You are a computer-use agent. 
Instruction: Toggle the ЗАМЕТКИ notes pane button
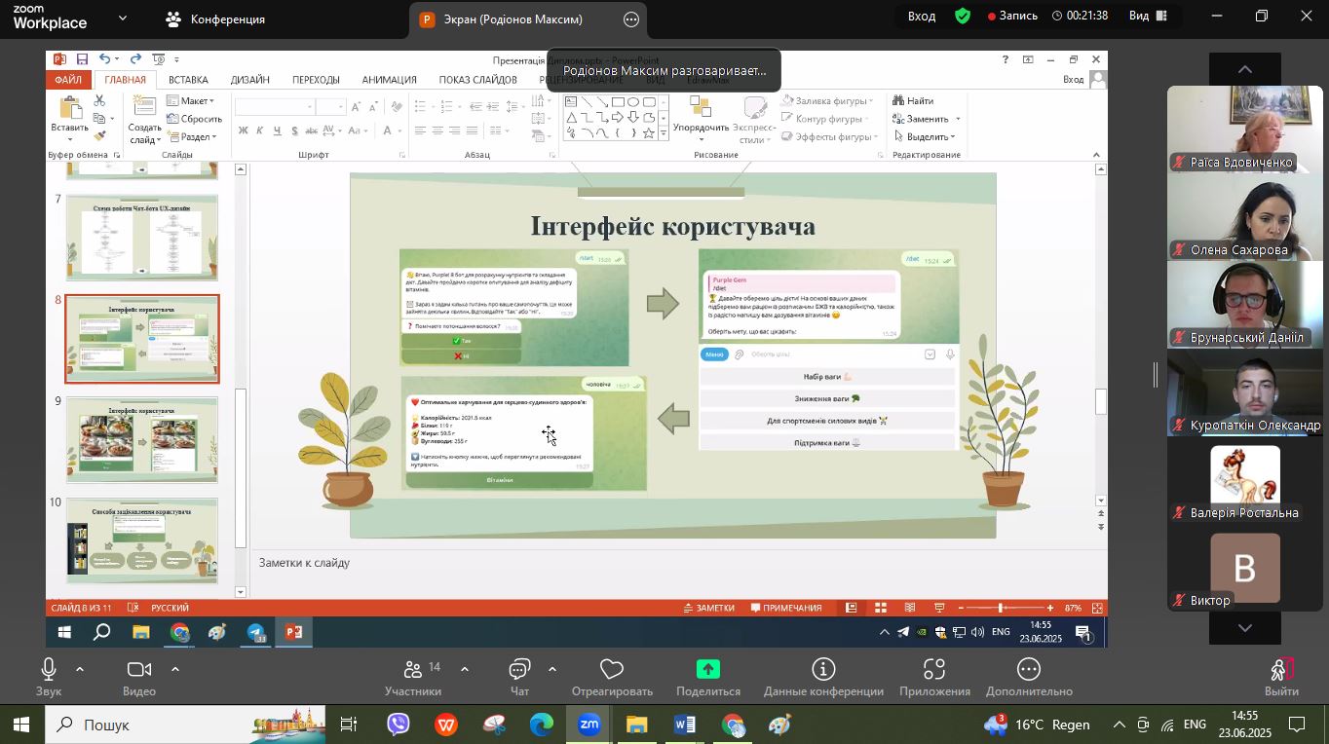708,608
